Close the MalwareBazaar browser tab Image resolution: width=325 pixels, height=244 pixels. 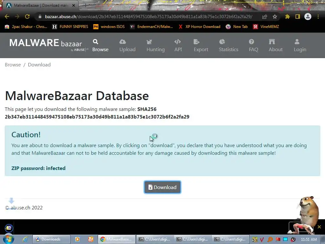click(x=74, y=5)
